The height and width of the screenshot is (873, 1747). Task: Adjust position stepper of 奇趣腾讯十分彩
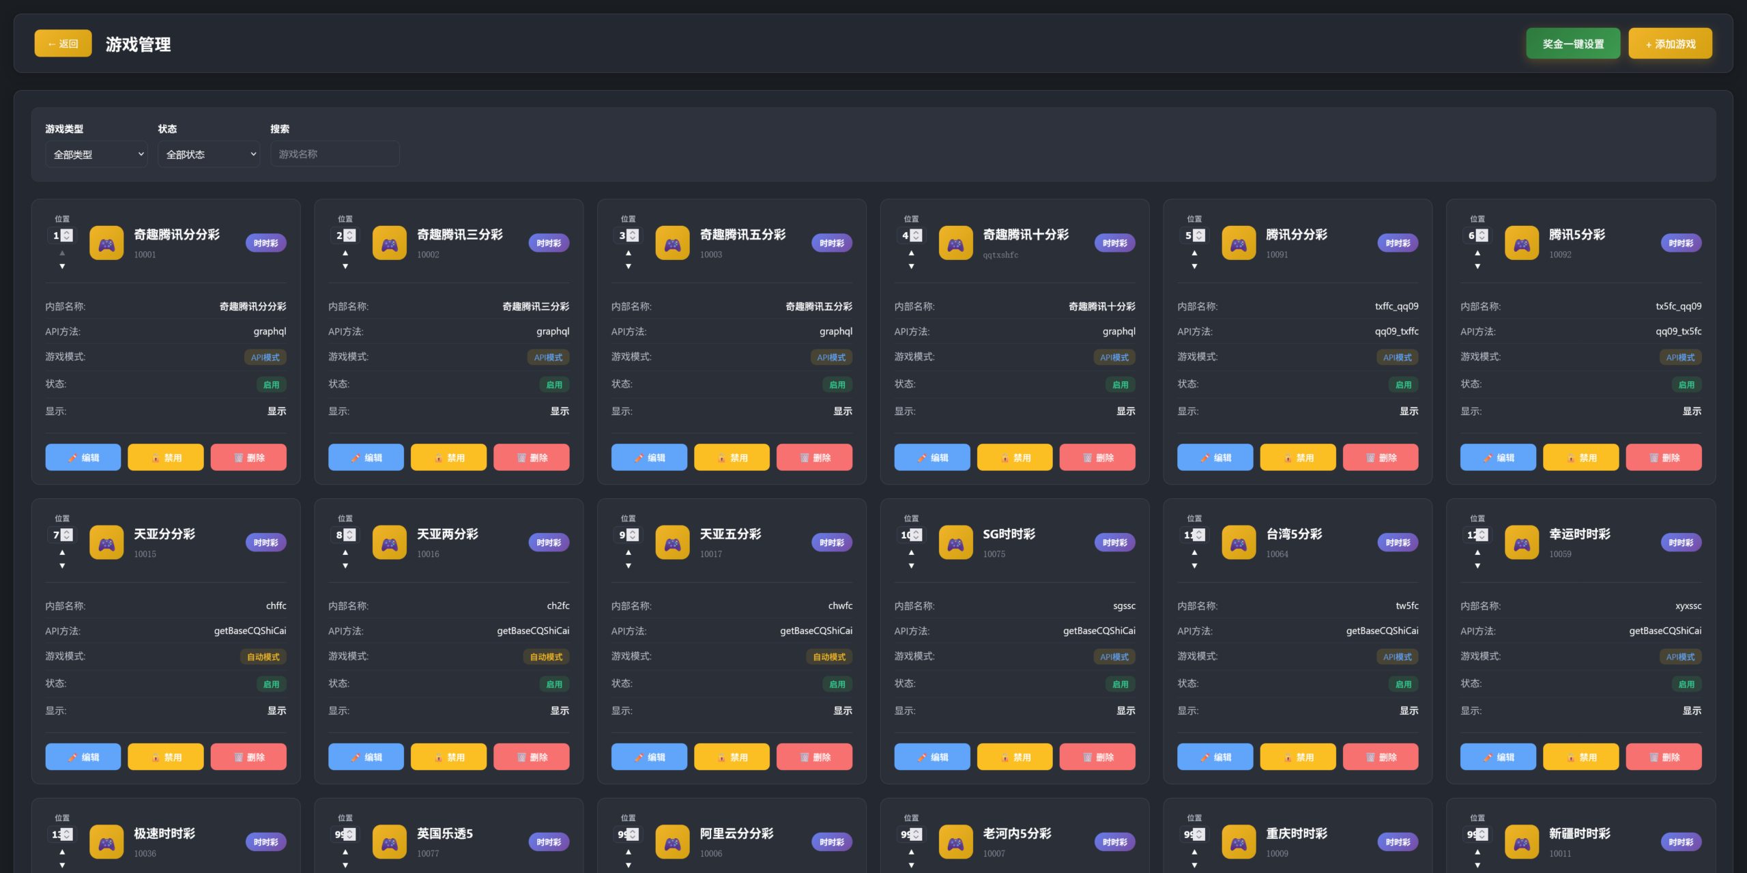[916, 235]
